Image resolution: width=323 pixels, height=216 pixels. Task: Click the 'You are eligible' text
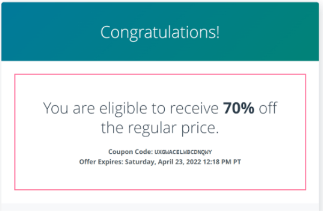(x=95, y=108)
